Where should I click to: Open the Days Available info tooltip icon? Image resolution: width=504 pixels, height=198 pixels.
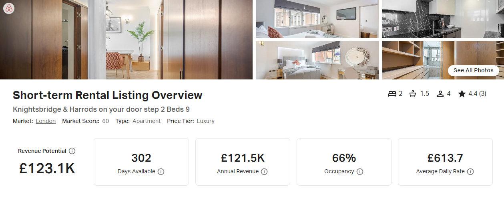[161, 172]
